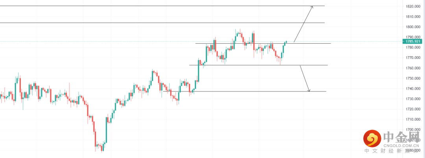Click the horizontal resistance line near 1804
425x158 pixels.
tap(162, 23)
